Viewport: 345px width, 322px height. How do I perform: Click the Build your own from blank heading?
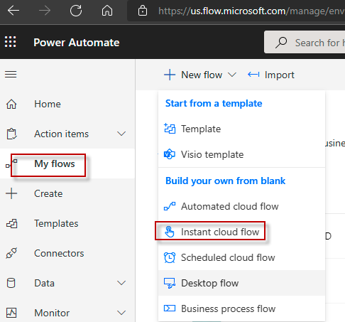[x=225, y=181]
